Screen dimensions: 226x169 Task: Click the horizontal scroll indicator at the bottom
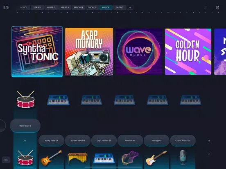113,167
